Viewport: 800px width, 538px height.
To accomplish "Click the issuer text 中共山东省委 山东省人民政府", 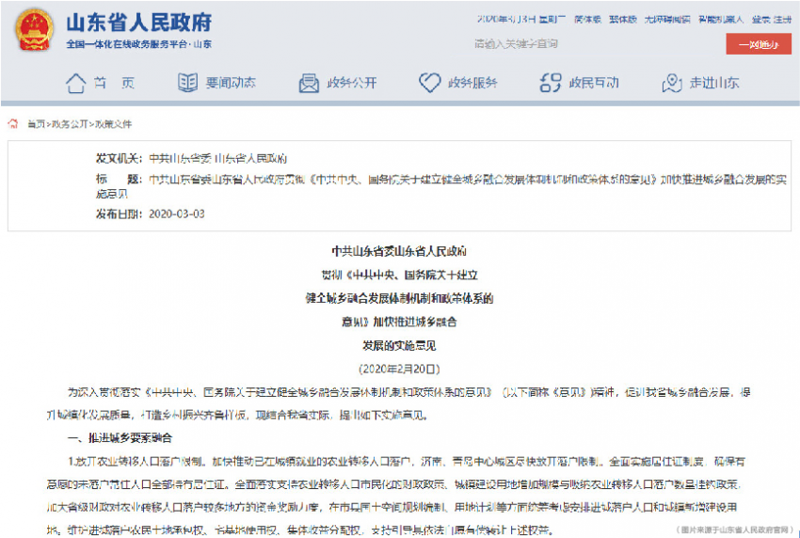I will click(x=217, y=159).
